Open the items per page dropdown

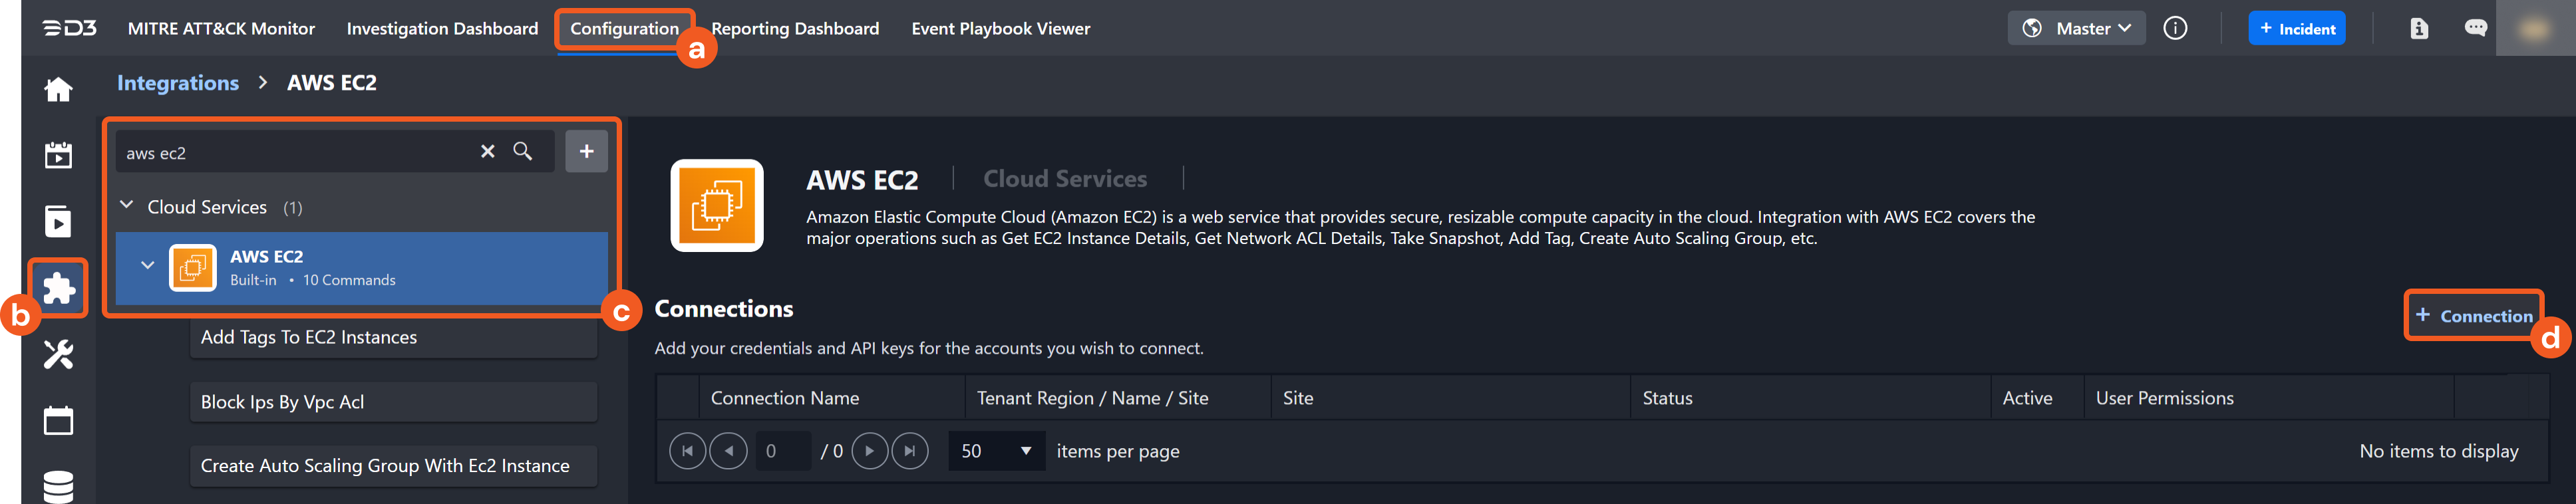point(995,451)
